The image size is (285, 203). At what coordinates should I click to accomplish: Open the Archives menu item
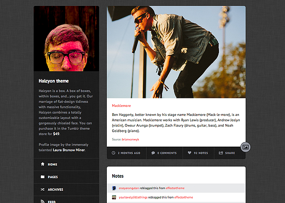click(55, 189)
